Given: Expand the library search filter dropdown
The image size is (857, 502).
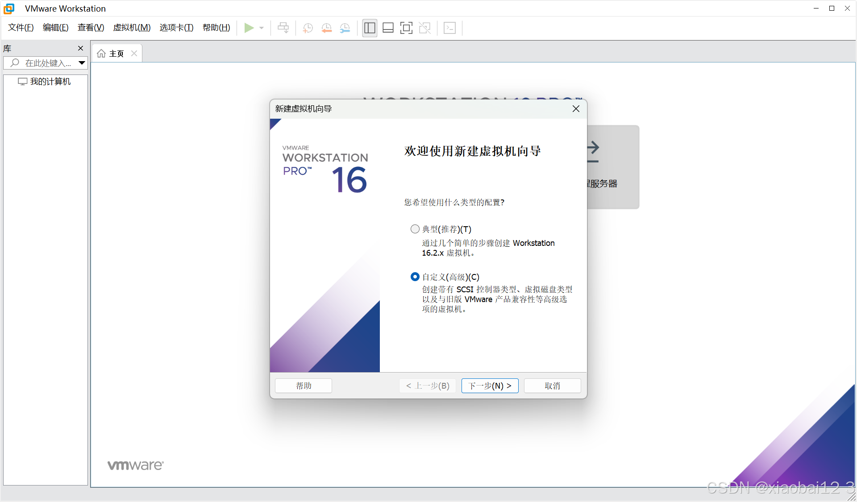Looking at the screenshot, I should coord(82,63).
